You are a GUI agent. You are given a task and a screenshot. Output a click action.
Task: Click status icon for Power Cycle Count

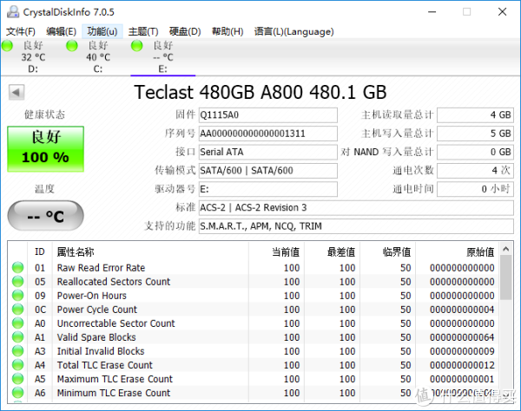[x=17, y=310]
